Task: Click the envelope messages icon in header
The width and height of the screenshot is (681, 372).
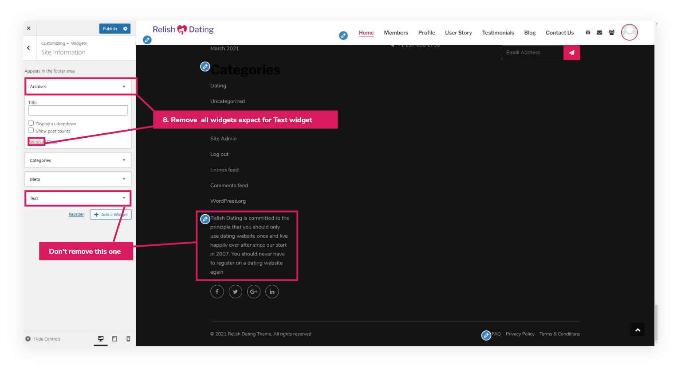Action: [x=599, y=32]
